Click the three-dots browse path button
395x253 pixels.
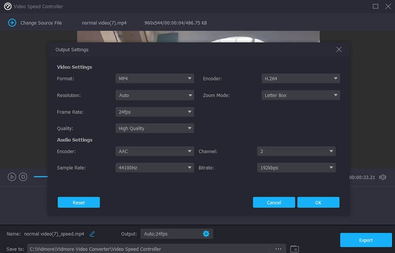click(x=278, y=249)
